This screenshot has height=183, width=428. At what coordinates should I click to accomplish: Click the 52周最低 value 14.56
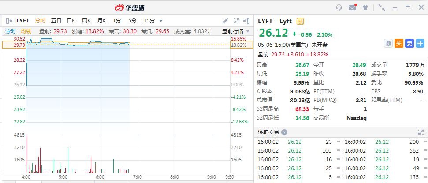(302, 118)
